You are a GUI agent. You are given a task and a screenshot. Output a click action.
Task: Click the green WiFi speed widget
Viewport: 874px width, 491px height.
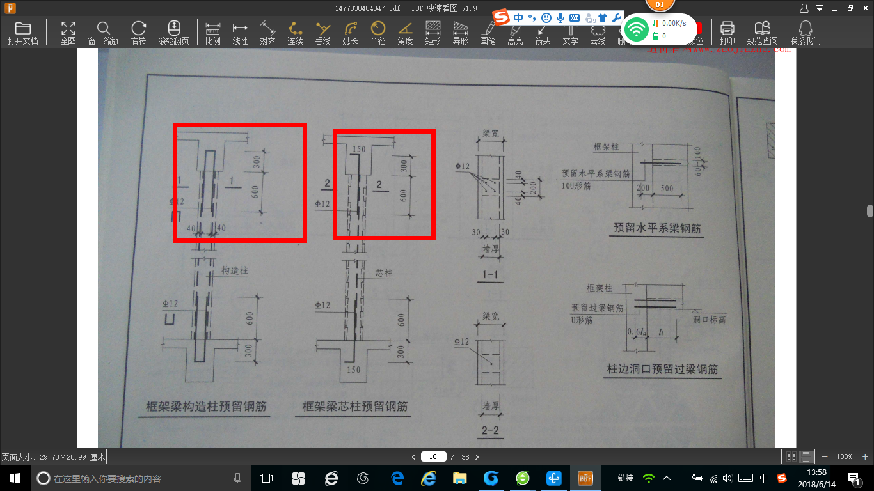[x=659, y=29]
